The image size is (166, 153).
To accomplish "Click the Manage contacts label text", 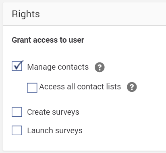I will coord(58,67).
